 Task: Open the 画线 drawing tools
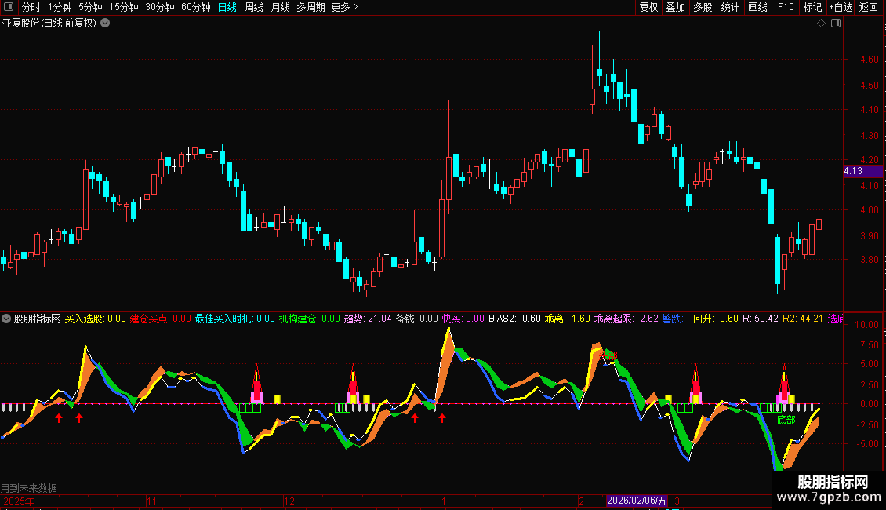(x=757, y=7)
